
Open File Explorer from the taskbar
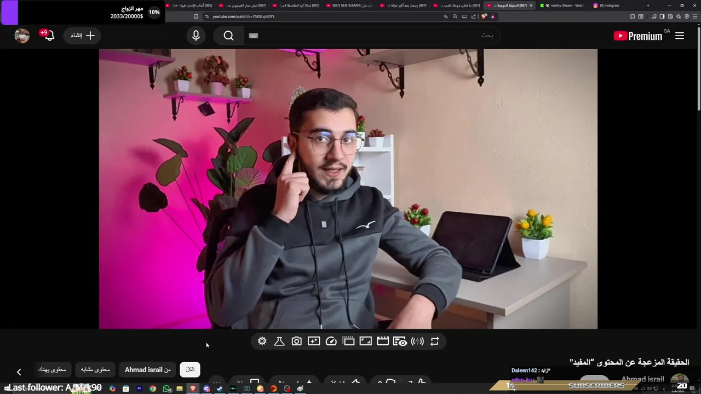[180, 389]
